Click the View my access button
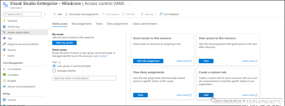 tap(64, 43)
